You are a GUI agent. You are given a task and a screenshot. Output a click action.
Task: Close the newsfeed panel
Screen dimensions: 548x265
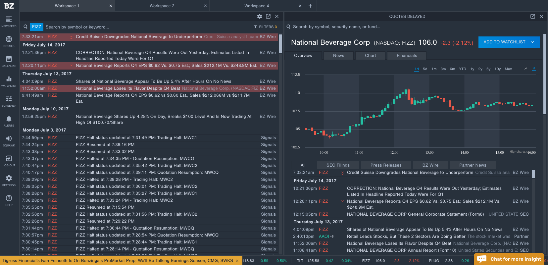[x=277, y=16]
